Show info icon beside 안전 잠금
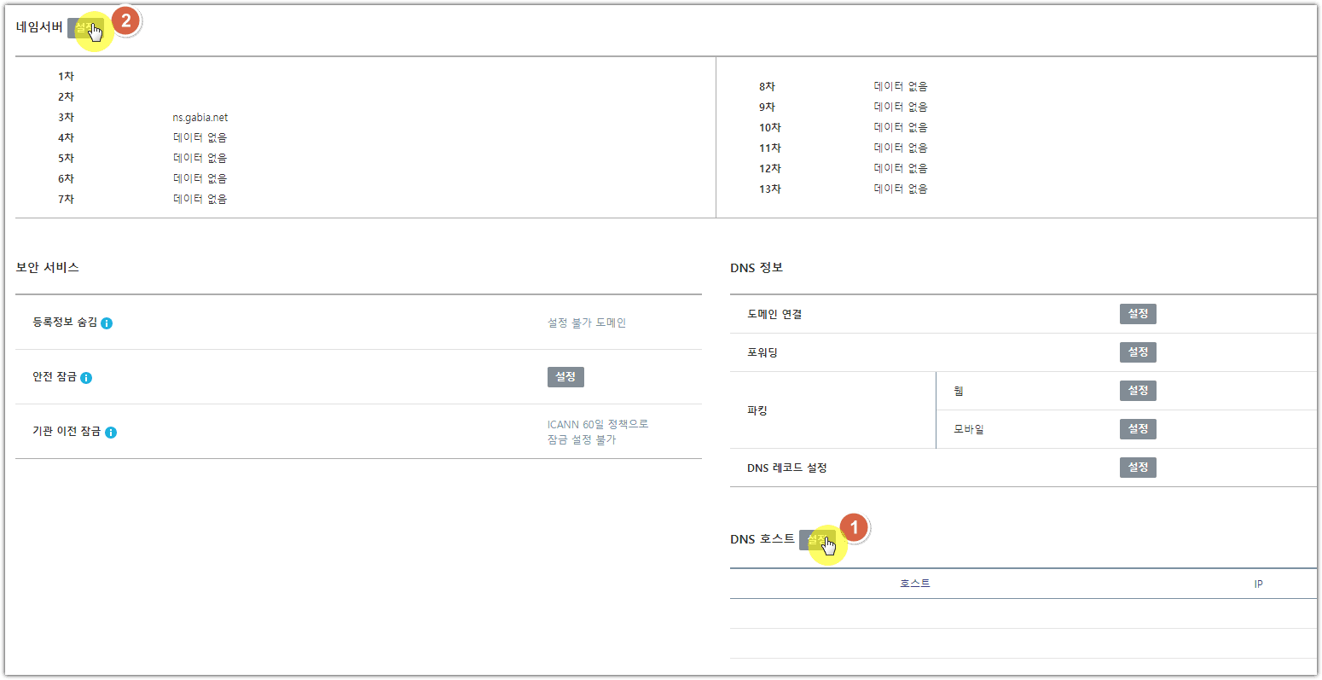Screen dimensions: 1322x680 [x=86, y=378]
